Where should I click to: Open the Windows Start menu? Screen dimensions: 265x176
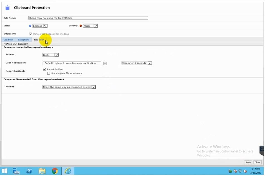(5, 171)
